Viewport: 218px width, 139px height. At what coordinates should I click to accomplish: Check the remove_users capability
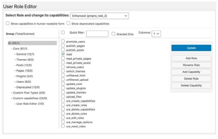[x=63, y=67]
